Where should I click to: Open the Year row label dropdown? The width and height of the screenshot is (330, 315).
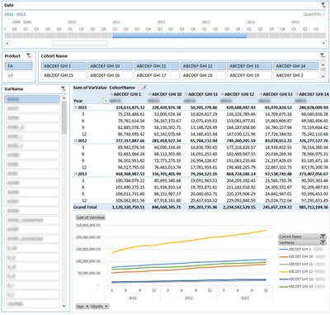tap(106, 101)
